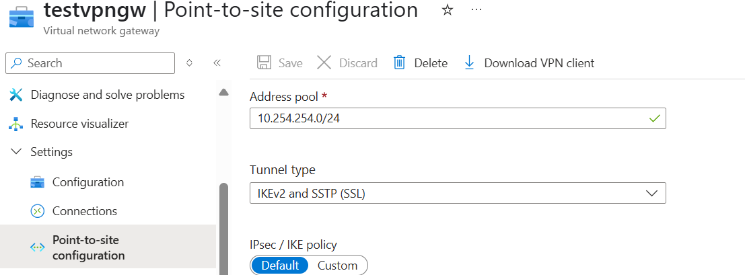Click the Save disk icon
Viewport: 745px width, 275px height.
point(264,63)
